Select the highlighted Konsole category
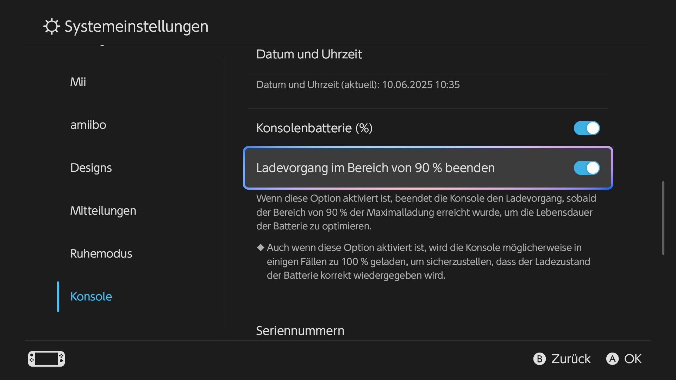The image size is (676, 380). click(x=91, y=296)
